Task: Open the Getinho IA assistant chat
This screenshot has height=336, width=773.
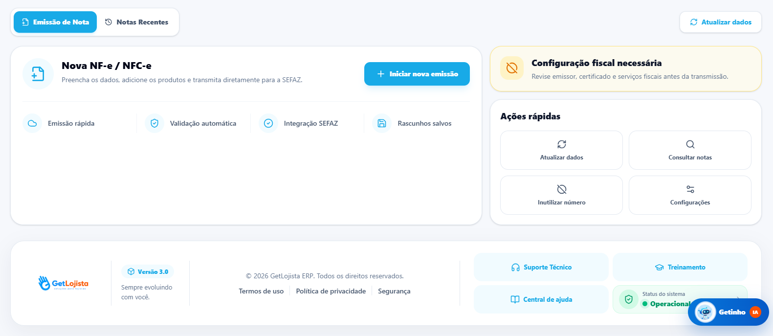Action: pyautogui.click(x=729, y=312)
